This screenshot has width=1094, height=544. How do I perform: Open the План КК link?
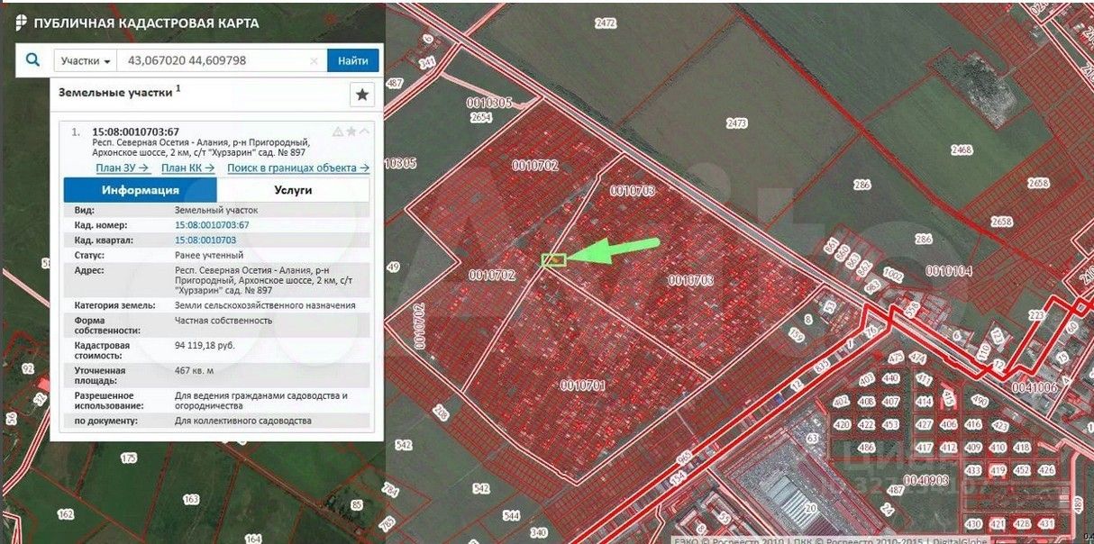click(x=187, y=168)
